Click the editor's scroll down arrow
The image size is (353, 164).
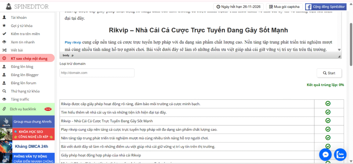(339, 50)
